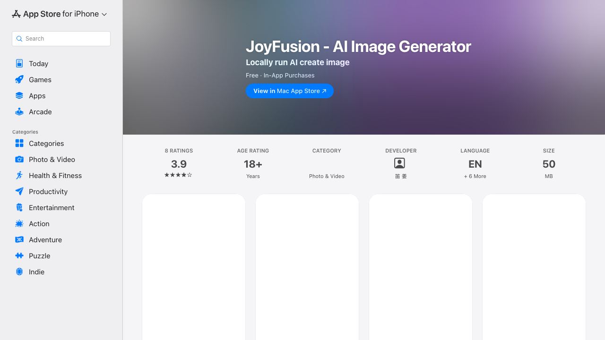
Task: Open the second screenshot card
Action: coord(307,267)
